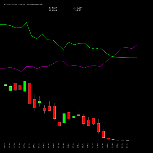Select the green candle for 20 Nov

point(10,88)
